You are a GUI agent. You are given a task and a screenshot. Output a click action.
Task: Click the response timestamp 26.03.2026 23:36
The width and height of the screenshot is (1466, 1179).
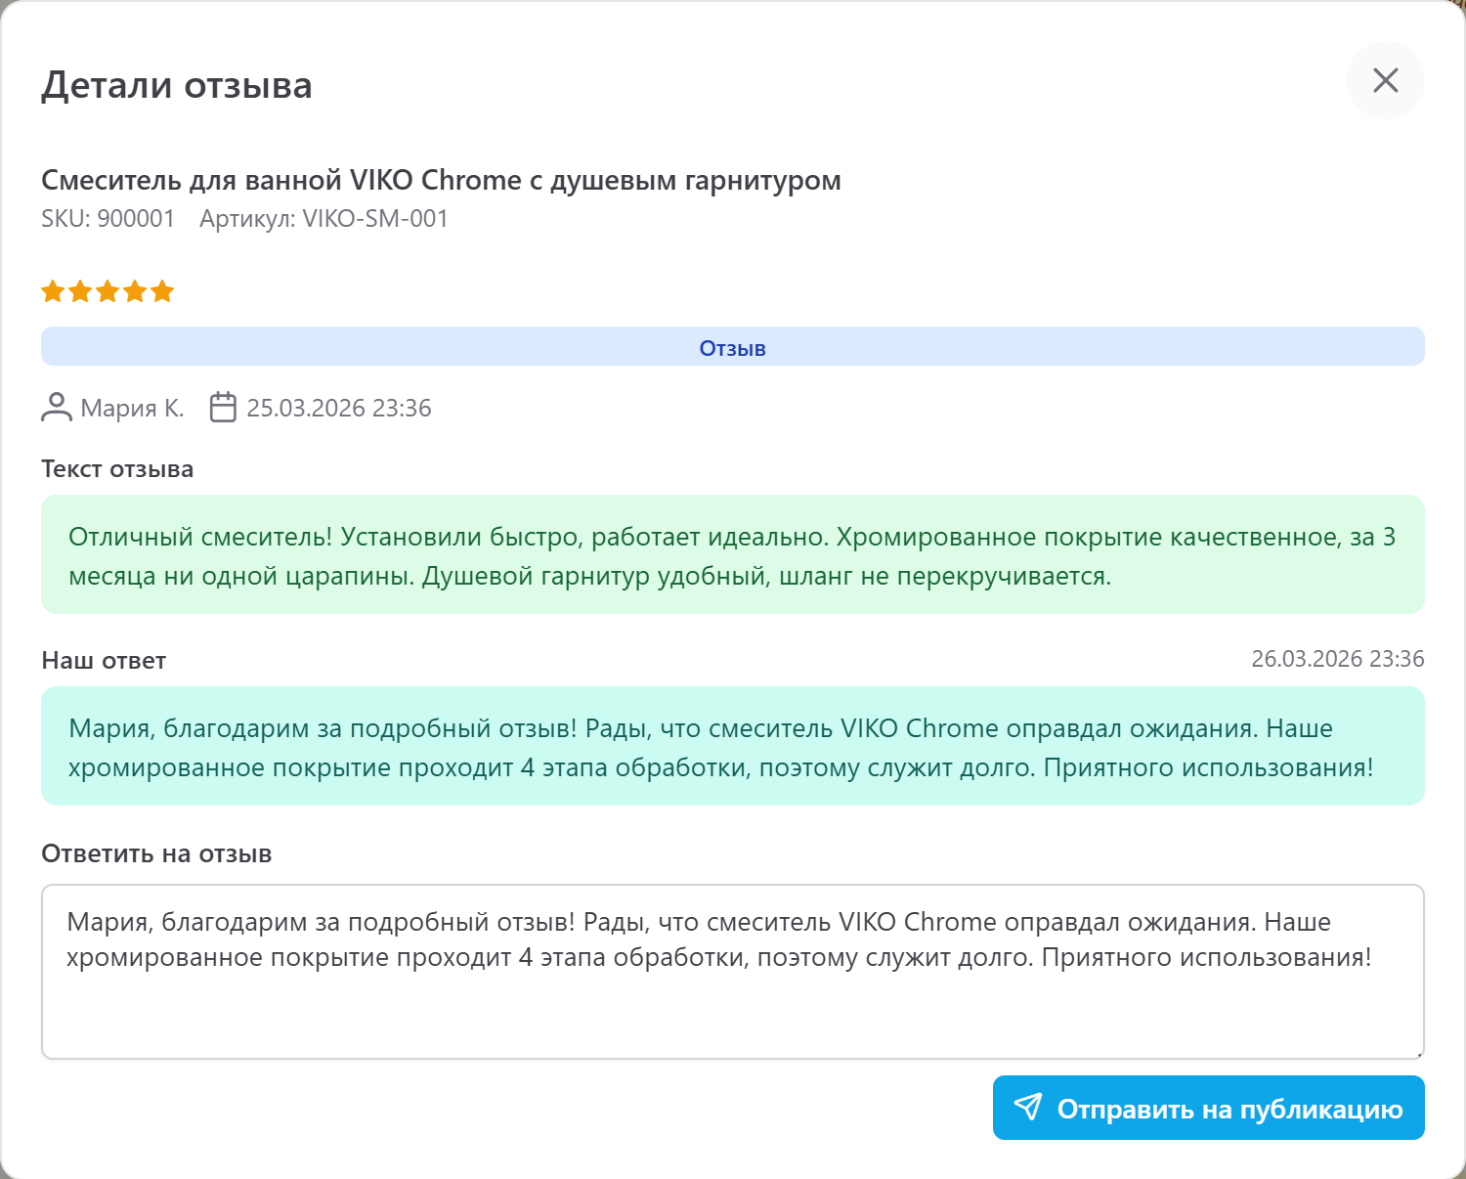tap(1338, 658)
